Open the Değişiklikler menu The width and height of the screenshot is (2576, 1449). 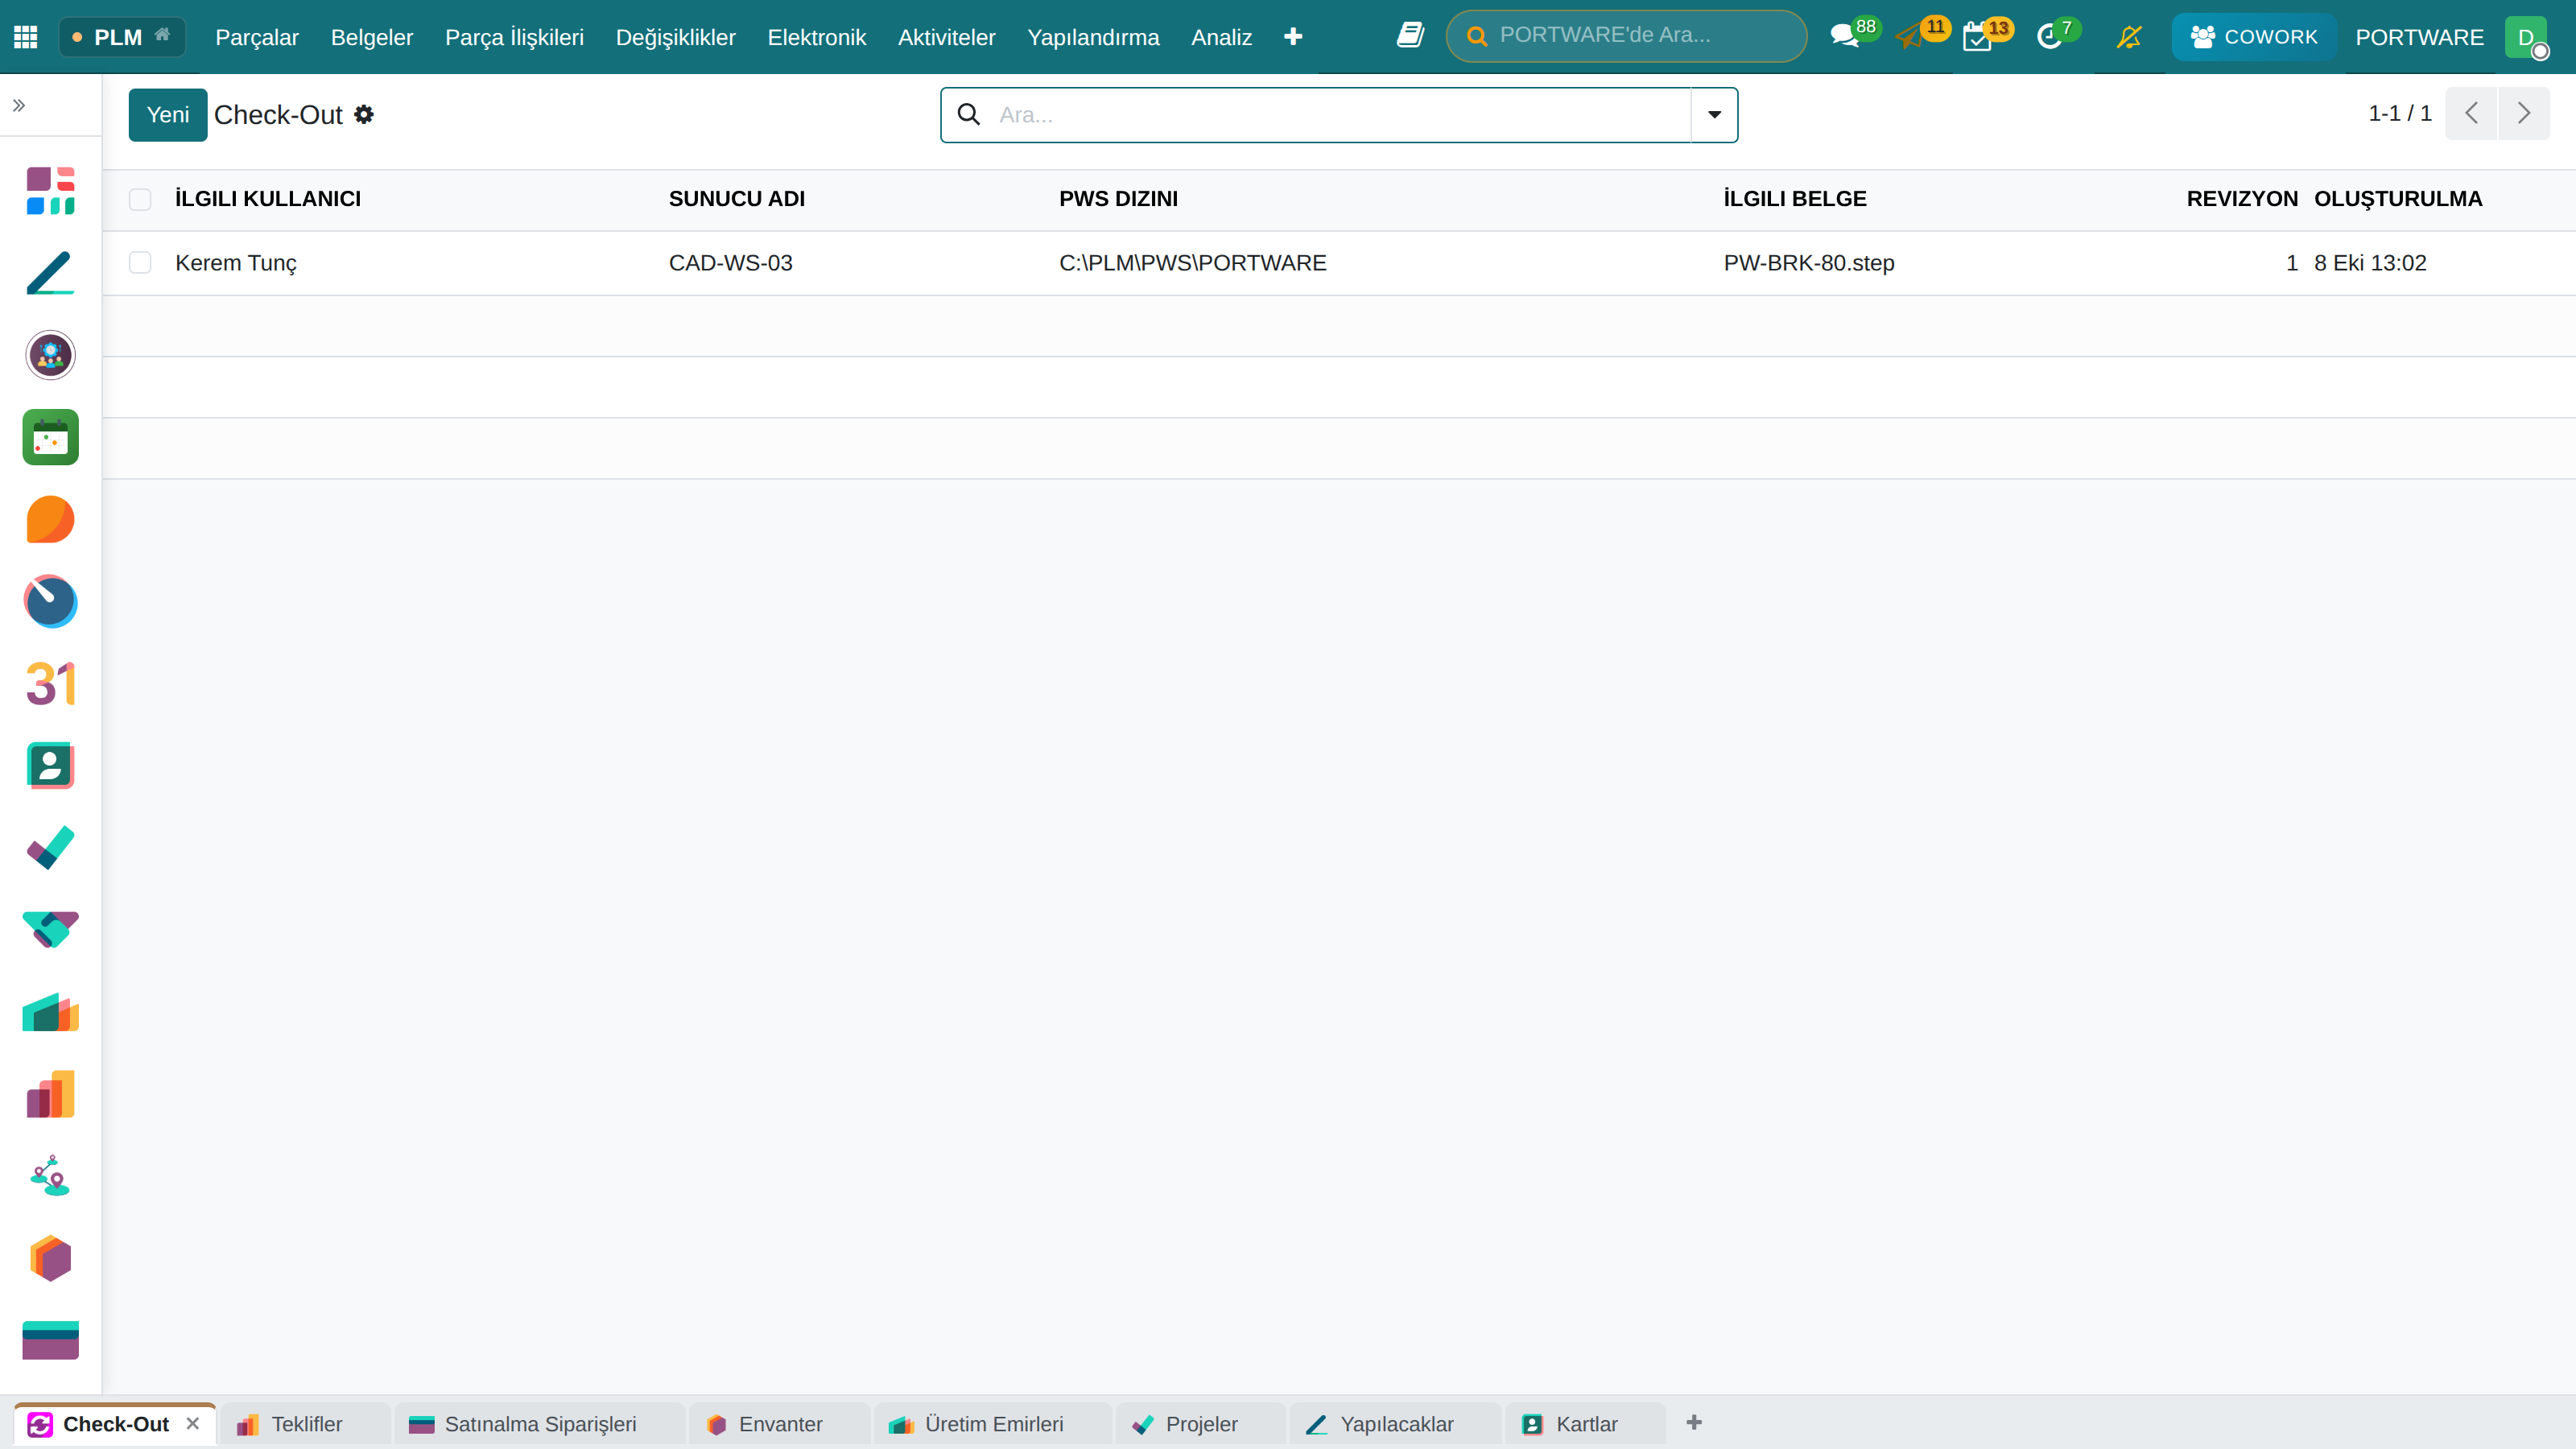point(675,37)
